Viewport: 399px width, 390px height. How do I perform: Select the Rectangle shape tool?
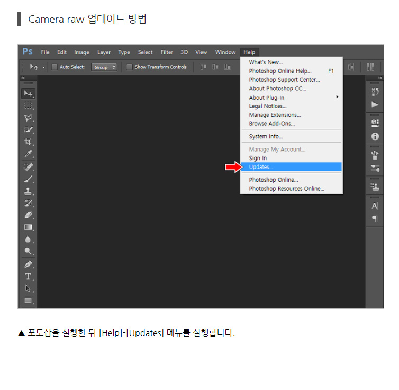click(x=28, y=300)
